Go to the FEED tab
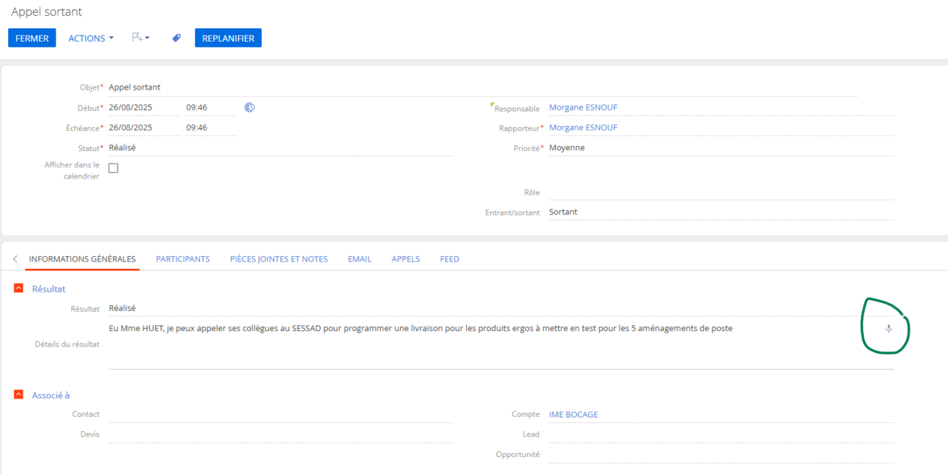Viewport: 948px width, 474px height. click(x=450, y=259)
